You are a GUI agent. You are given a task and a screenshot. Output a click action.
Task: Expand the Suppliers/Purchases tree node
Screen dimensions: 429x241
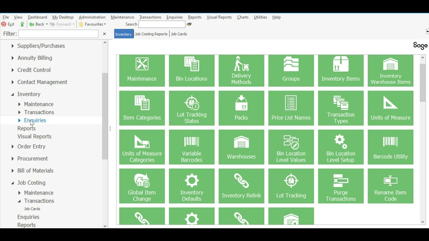12,46
